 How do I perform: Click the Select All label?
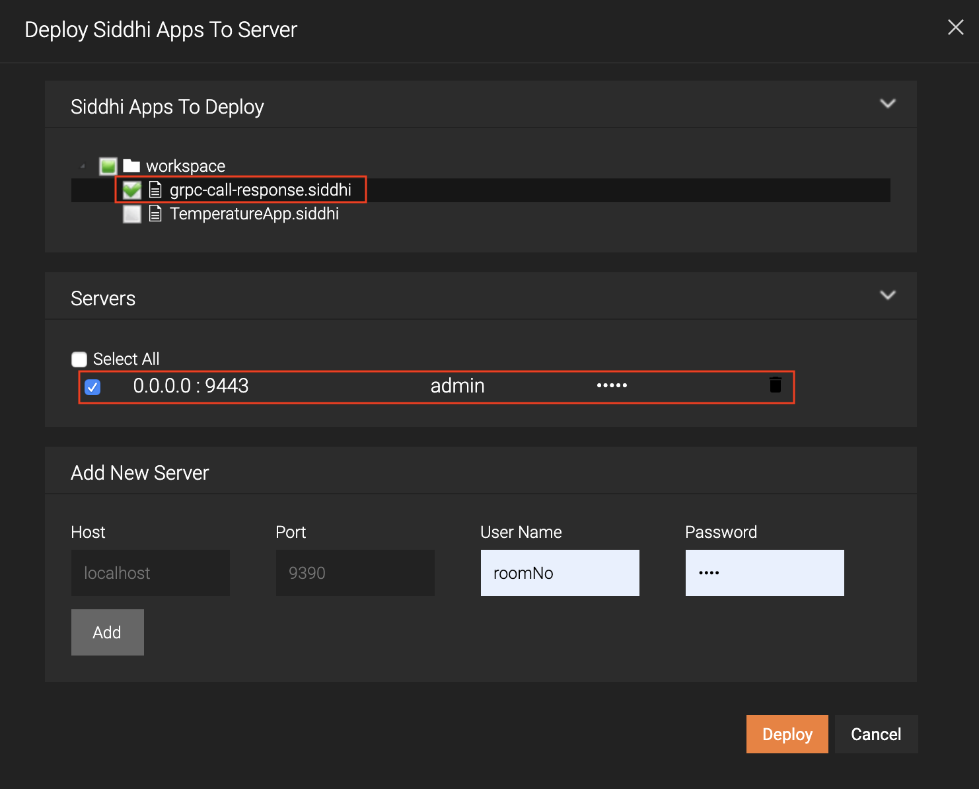coord(126,359)
